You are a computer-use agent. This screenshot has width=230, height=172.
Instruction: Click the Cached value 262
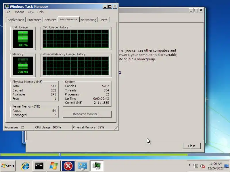coord(53,90)
